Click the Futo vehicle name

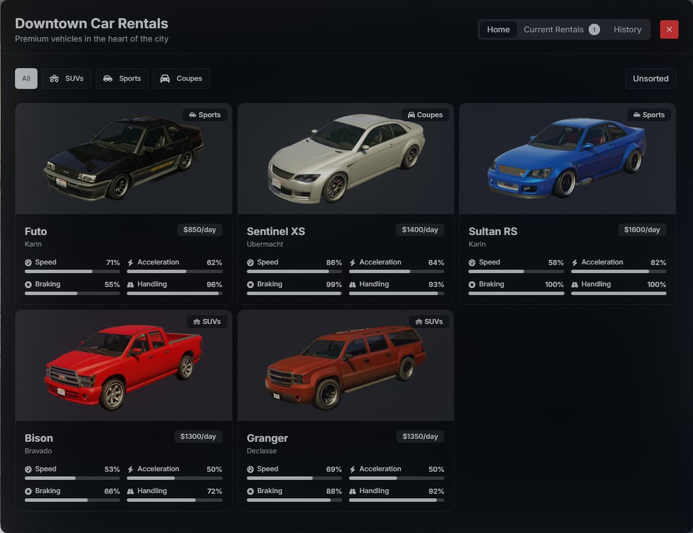point(36,232)
